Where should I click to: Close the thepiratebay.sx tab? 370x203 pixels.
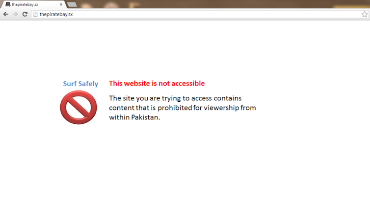pyautogui.click(x=61, y=4)
